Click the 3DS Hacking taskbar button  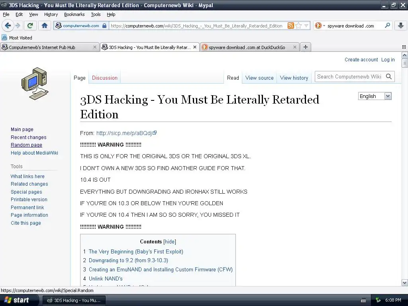point(74,300)
